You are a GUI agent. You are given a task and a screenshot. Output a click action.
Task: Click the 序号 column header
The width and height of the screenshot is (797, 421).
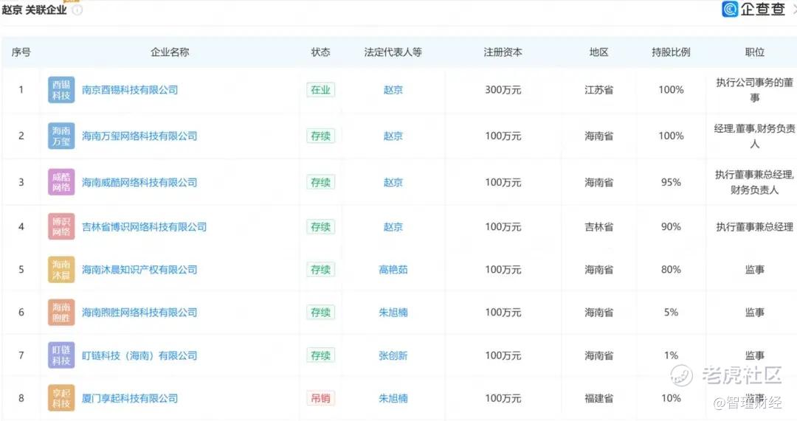point(21,52)
